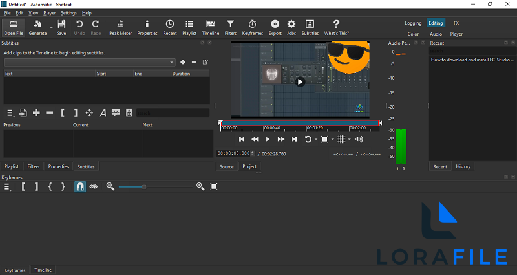Click the play overlay on the video preview
Viewport: 517px width, 275px height.
(x=300, y=82)
